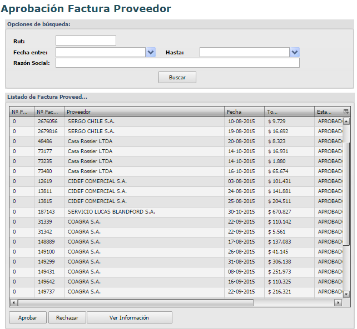Click the vertical scrollbar up arrow
Image resolution: width=357 pixels, height=329 pixels.
coord(346,121)
